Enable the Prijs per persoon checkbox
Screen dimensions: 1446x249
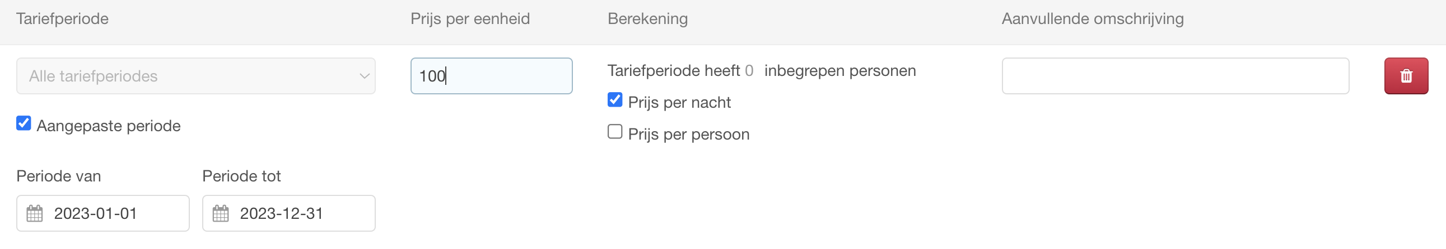coord(615,132)
